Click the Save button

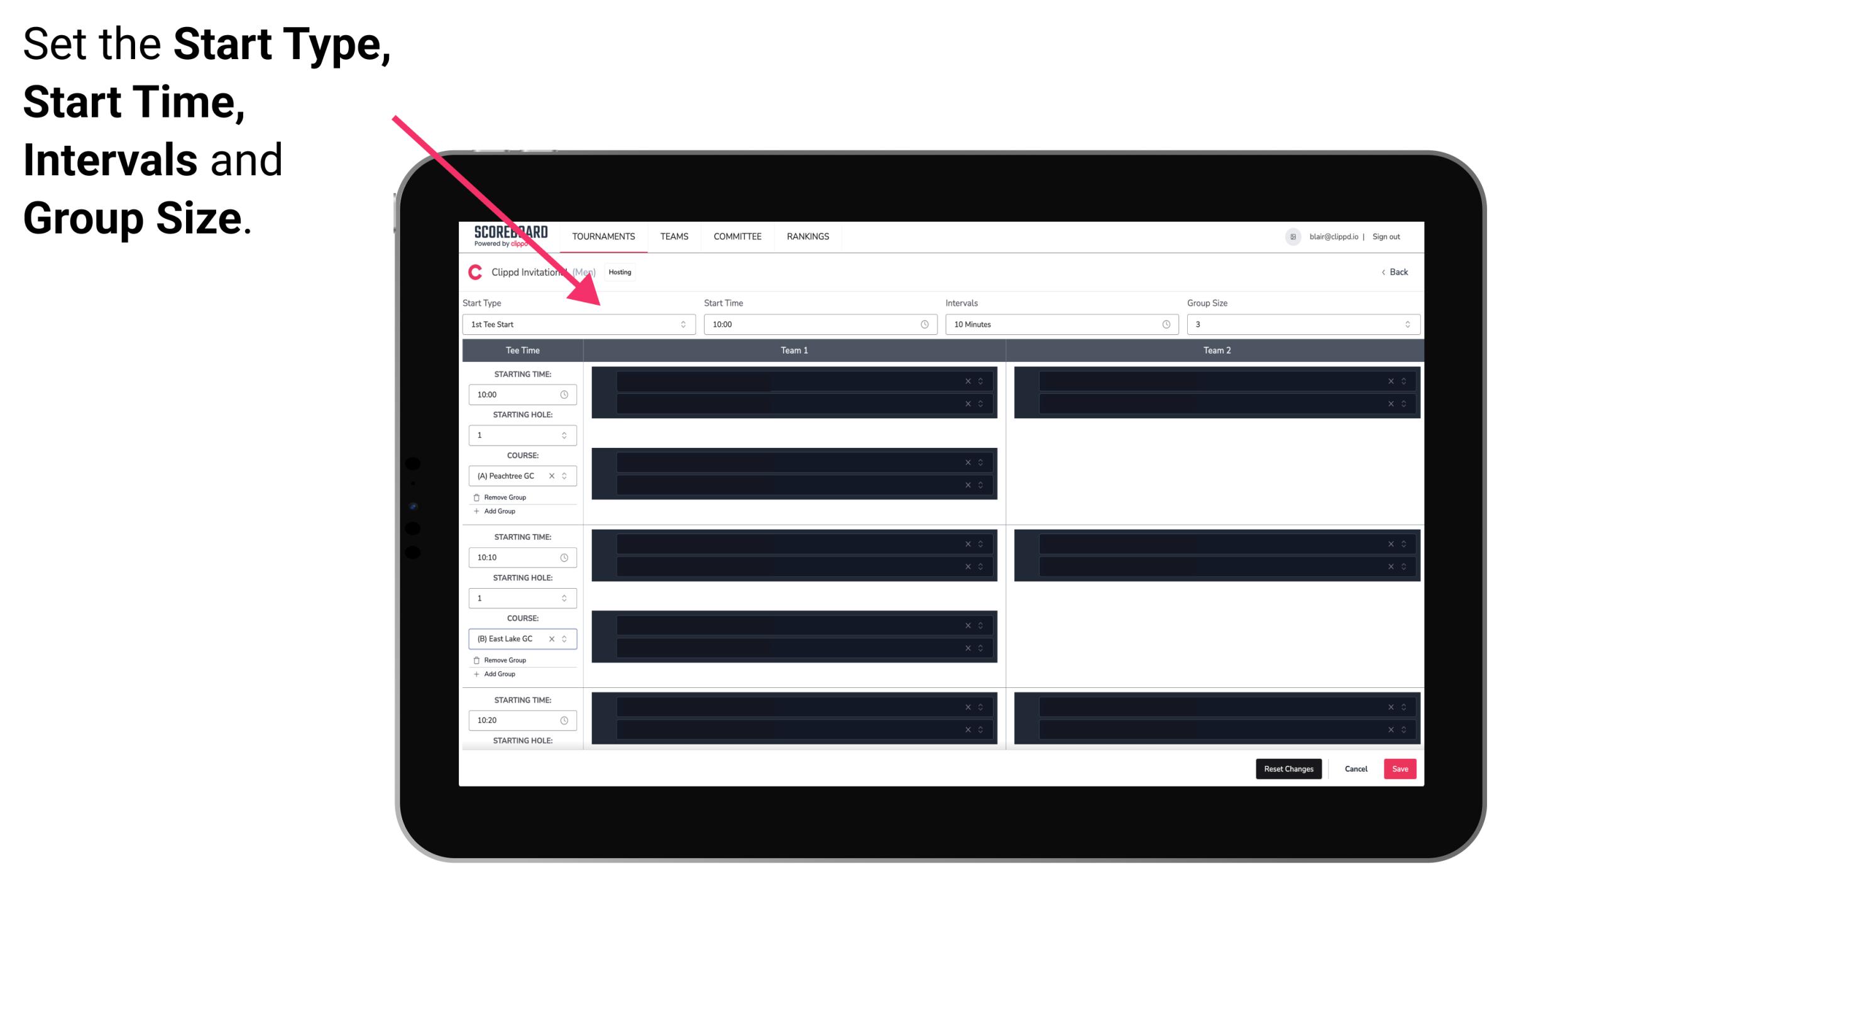pos(1400,769)
